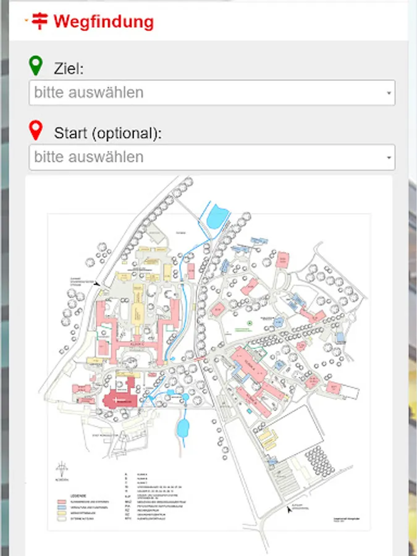Open the Ziel destination dropdown
The height and width of the screenshot is (556, 417).
point(212,93)
